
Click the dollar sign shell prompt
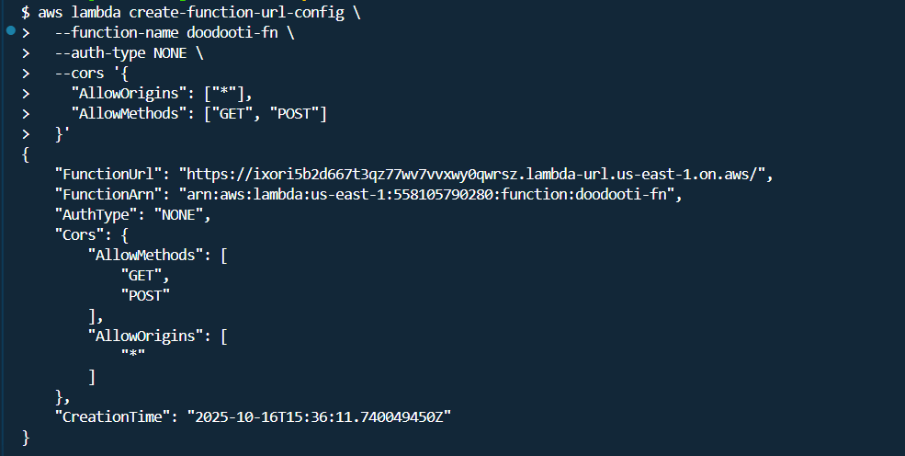27,12
